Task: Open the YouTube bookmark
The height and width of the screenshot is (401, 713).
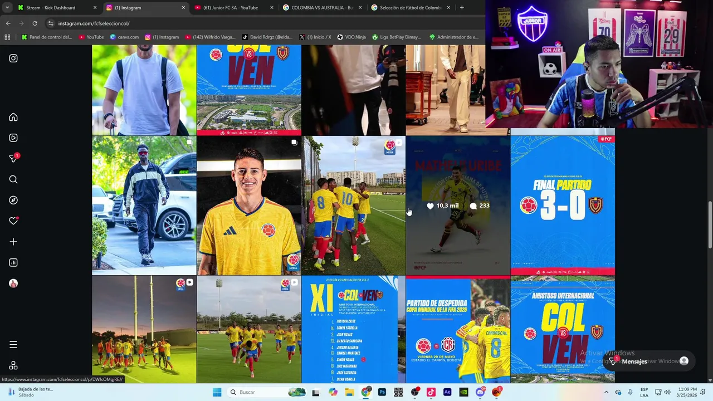Action: coord(91,37)
